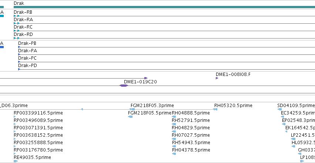Click the DME1-019C20 purple feature glyph
This screenshot has height=163, width=315.
pyautogui.click(x=124, y=86)
